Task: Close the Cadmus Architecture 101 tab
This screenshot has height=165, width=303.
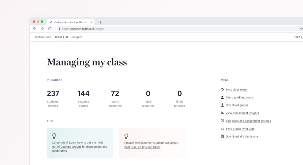Action: point(92,22)
